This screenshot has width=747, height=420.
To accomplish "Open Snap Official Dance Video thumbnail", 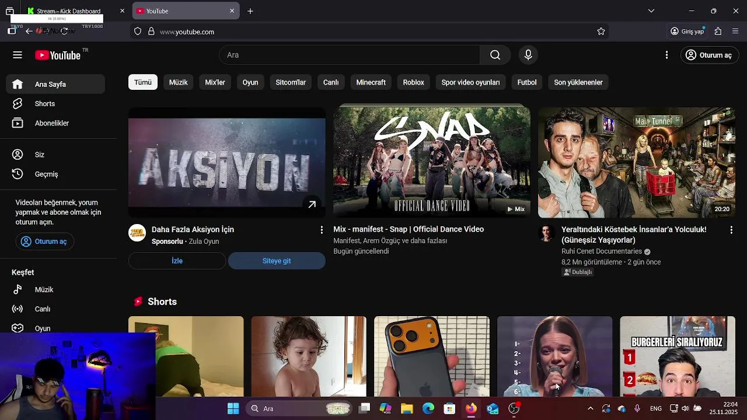I will pyautogui.click(x=432, y=162).
